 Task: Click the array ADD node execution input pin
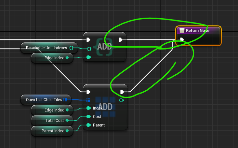point(88,92)
